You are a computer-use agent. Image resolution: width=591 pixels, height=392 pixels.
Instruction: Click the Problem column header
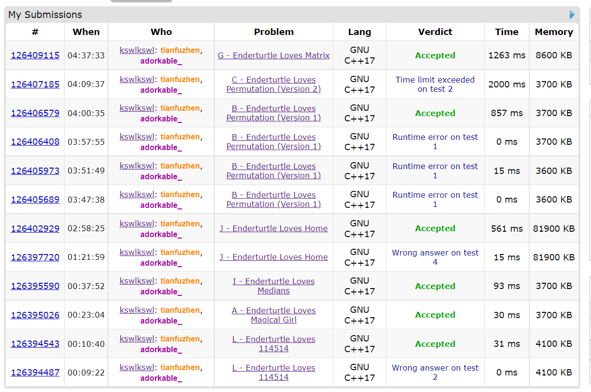pyautogui.click(x=274, y=32)
